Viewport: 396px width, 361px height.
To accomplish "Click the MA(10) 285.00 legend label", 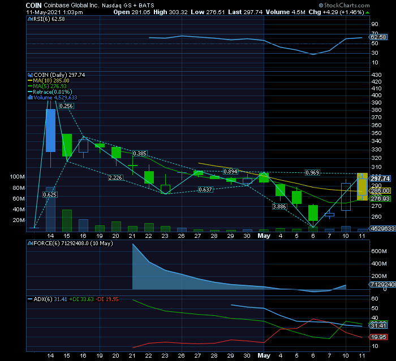I will [x=51, y=81].
